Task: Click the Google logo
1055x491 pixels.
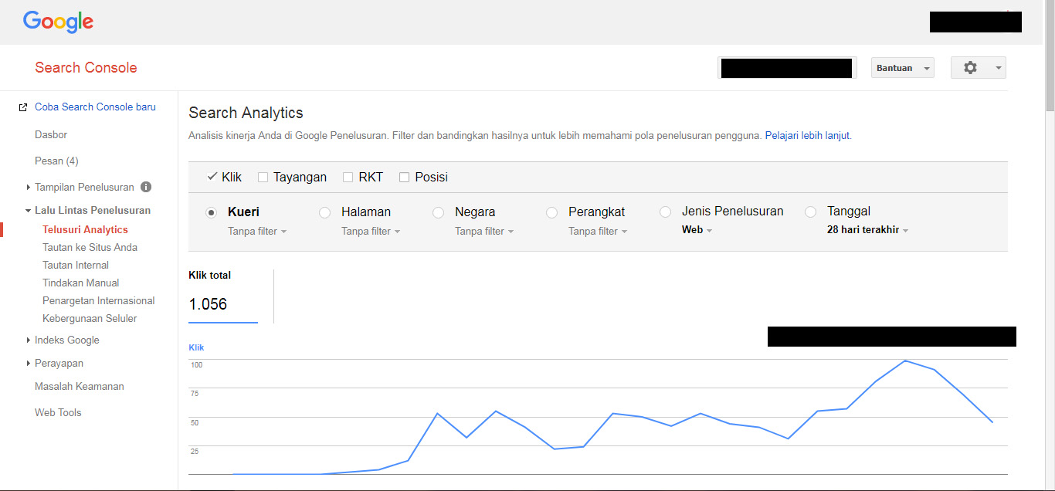Action: 58,22
